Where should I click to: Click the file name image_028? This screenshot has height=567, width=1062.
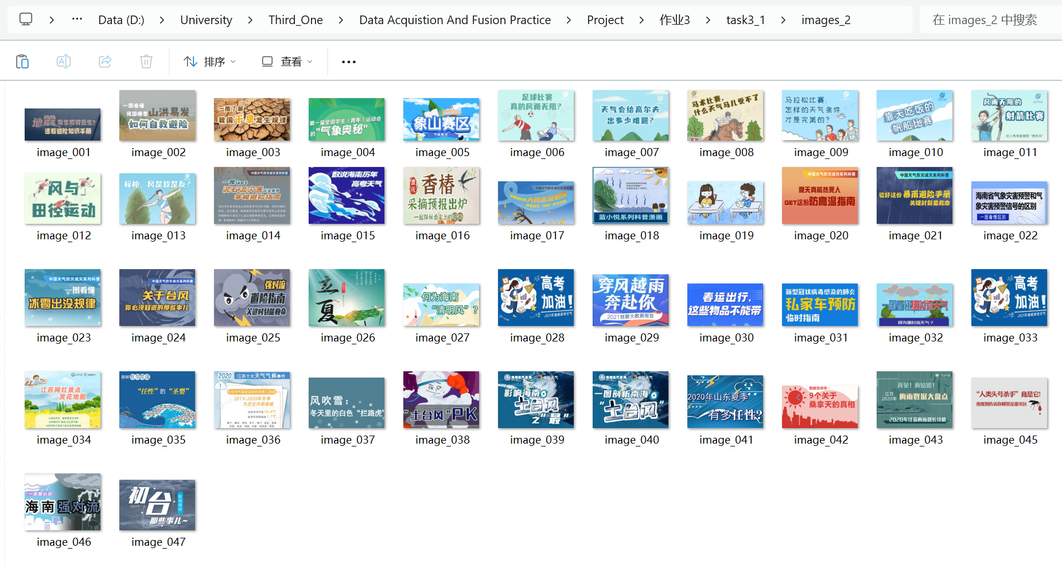[537, 338]
